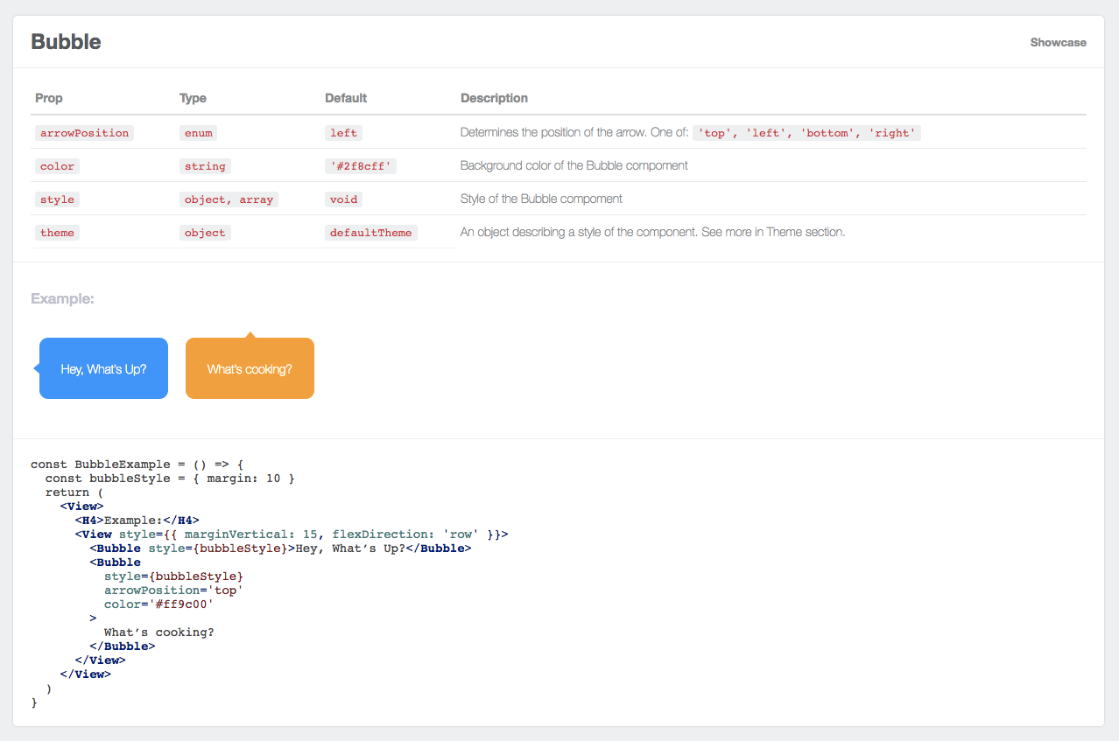Click the arrowPosition='top' code line
This screenshot has width=1119, height=741.
[173, 590]
